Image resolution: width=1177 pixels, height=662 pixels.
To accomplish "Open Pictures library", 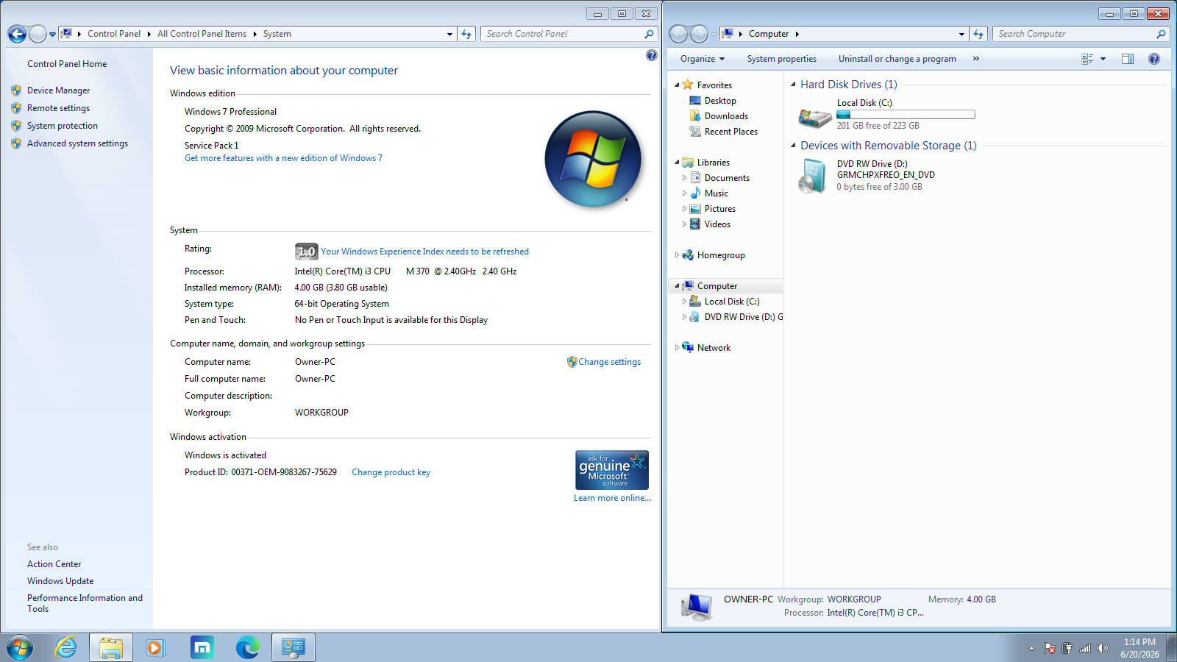I will point(719,209).
